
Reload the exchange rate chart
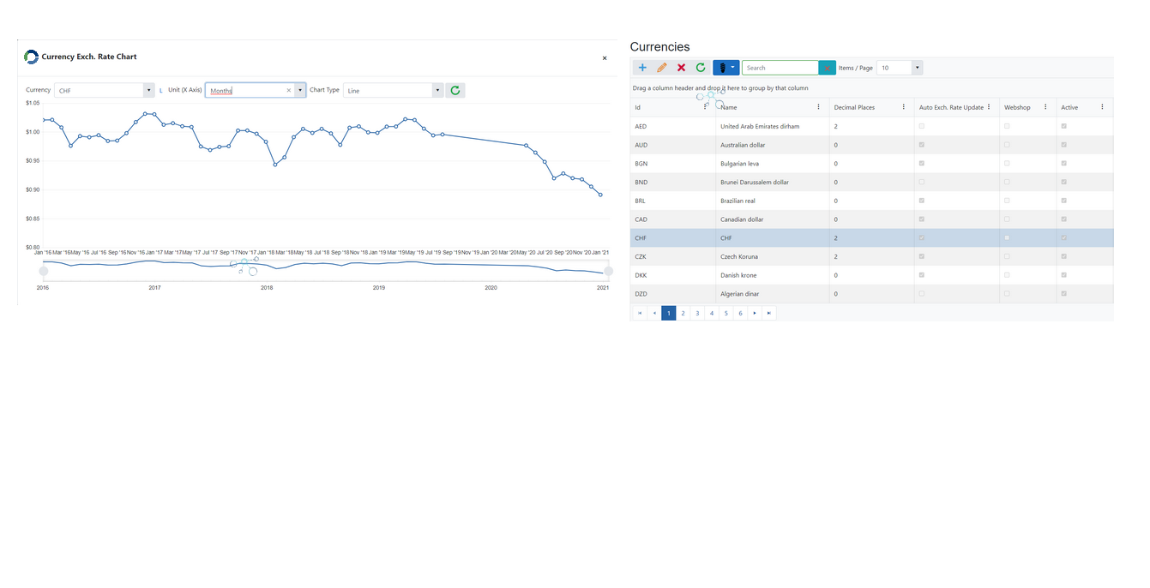point(455,90)
